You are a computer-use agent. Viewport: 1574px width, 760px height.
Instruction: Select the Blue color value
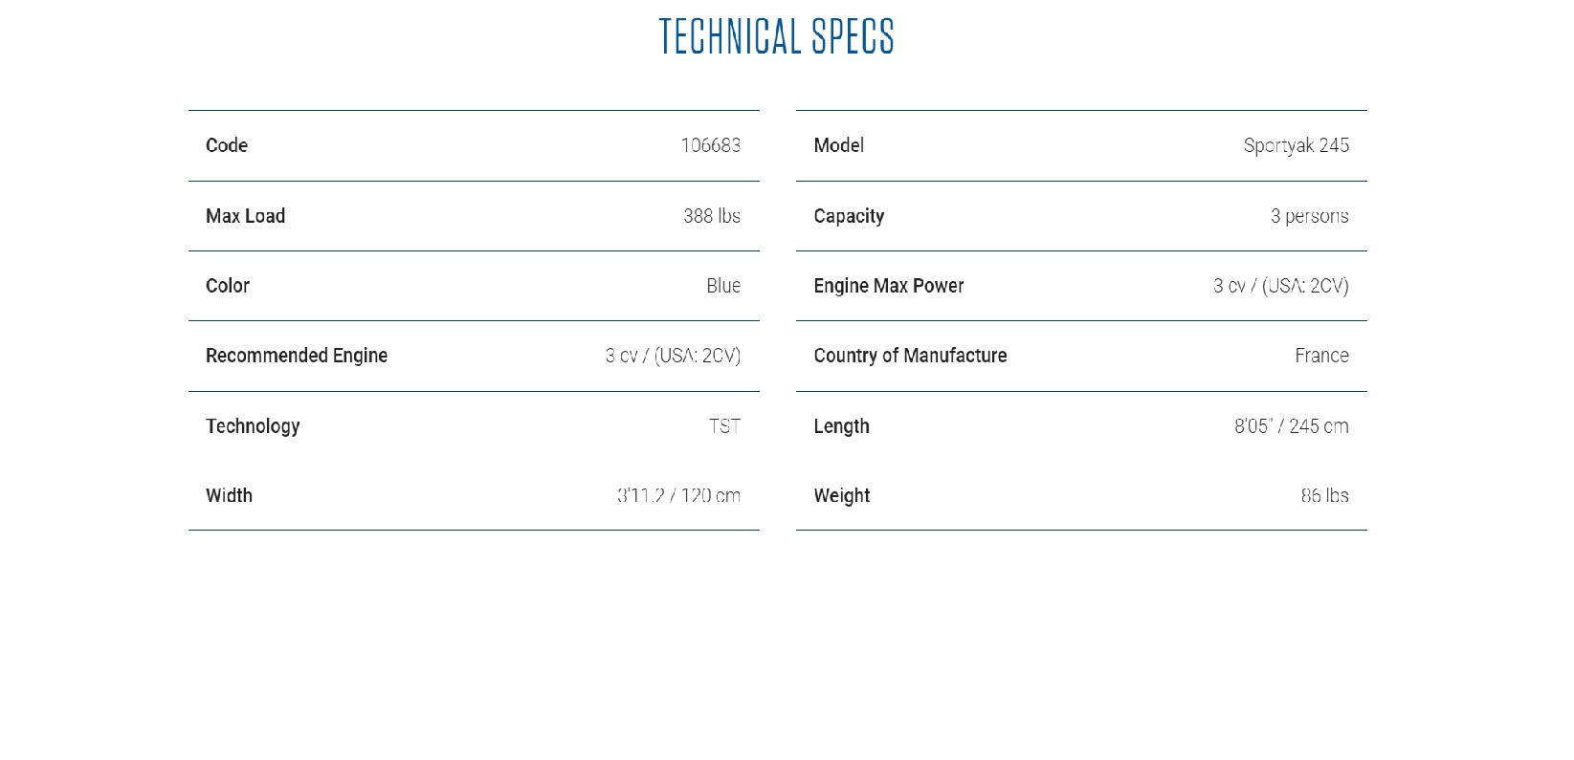tap(722, 286)
